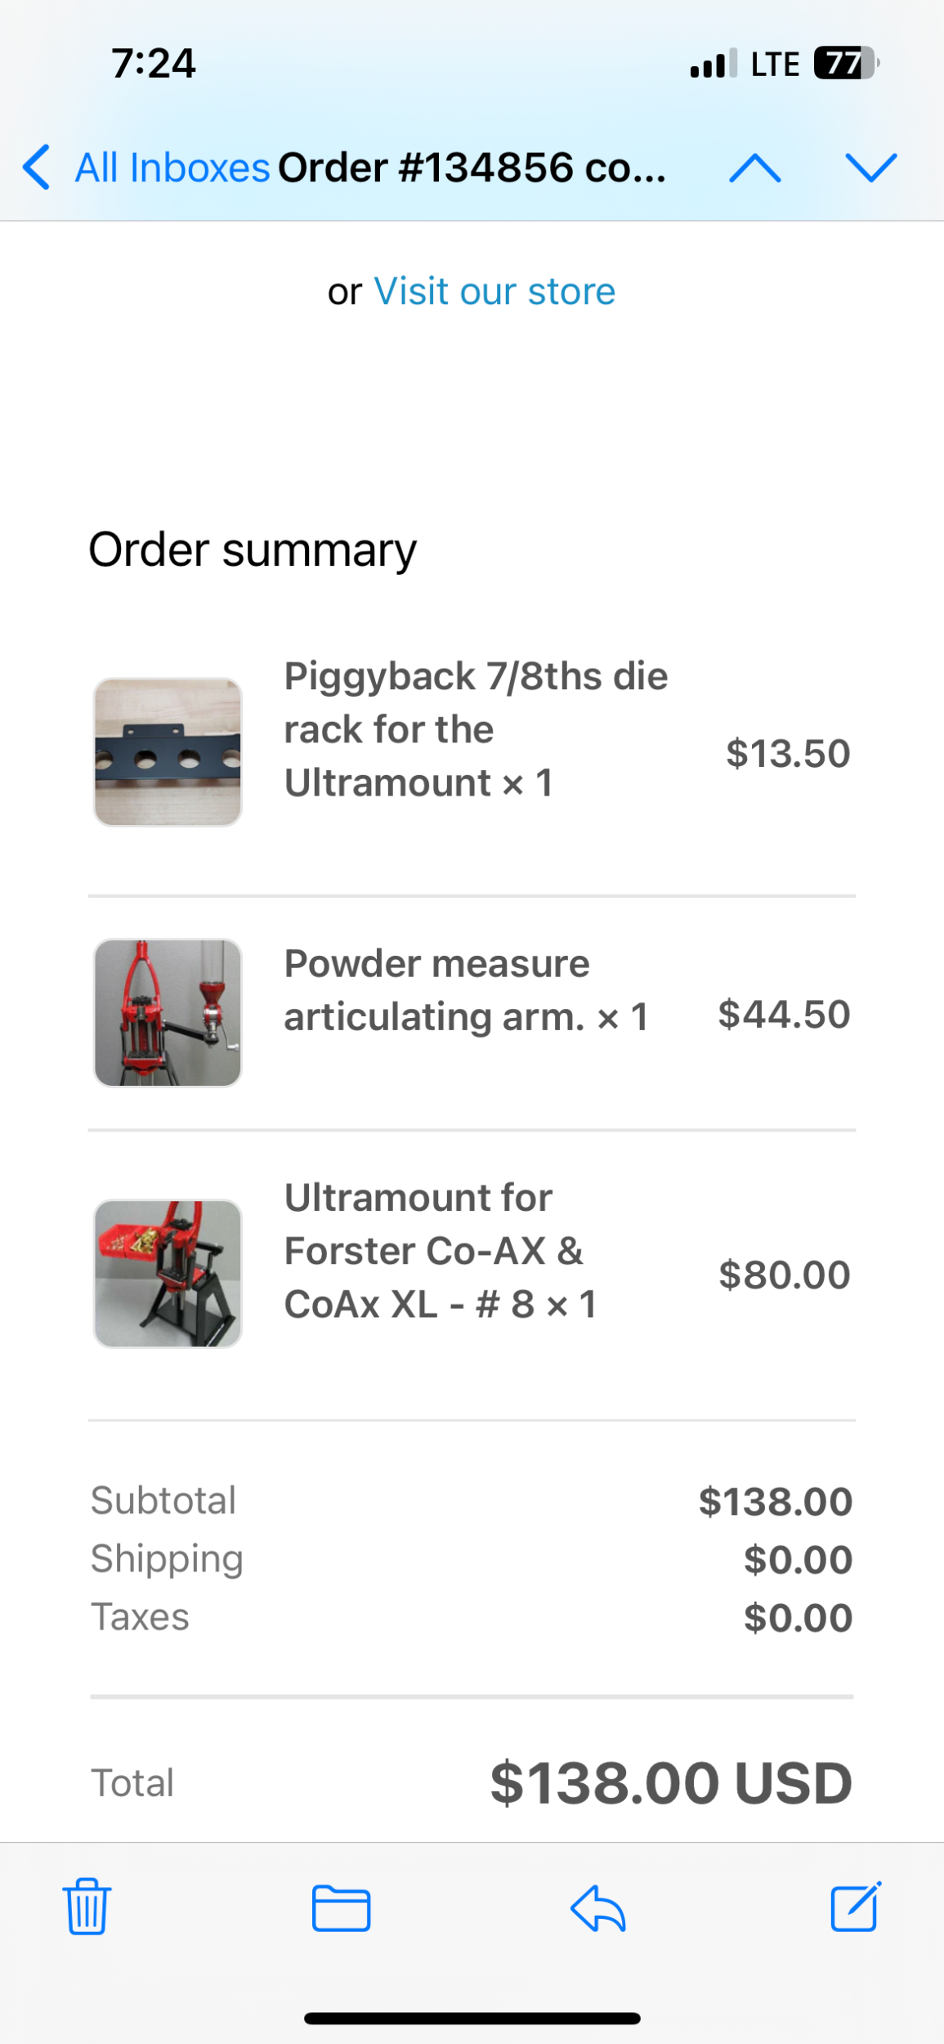The height and width of the screenshot is (2044, 944).
Task: Tap the Piggyback die rack thumbnail
Action: (168, 752)
